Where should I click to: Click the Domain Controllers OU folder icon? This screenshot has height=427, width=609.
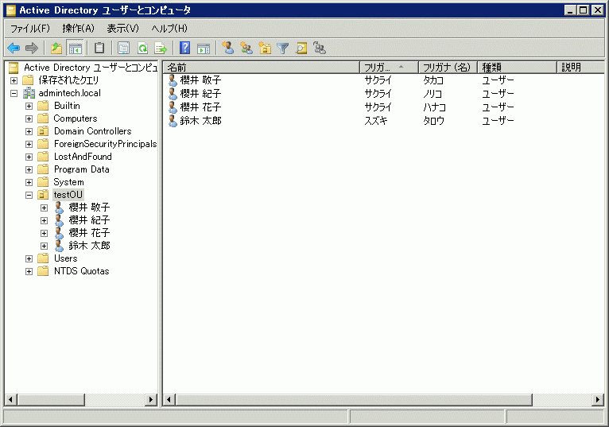coord(43,131)
